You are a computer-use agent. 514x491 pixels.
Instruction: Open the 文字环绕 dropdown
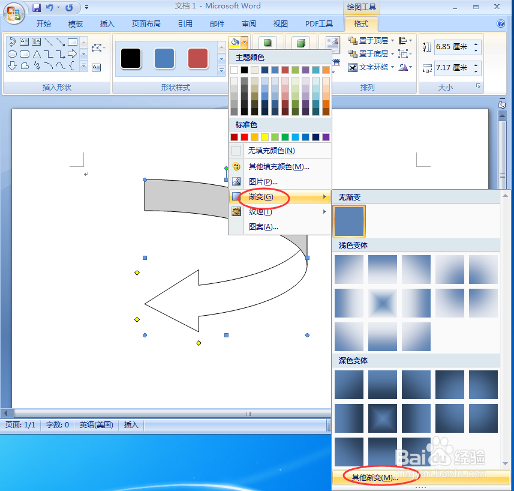371,67
